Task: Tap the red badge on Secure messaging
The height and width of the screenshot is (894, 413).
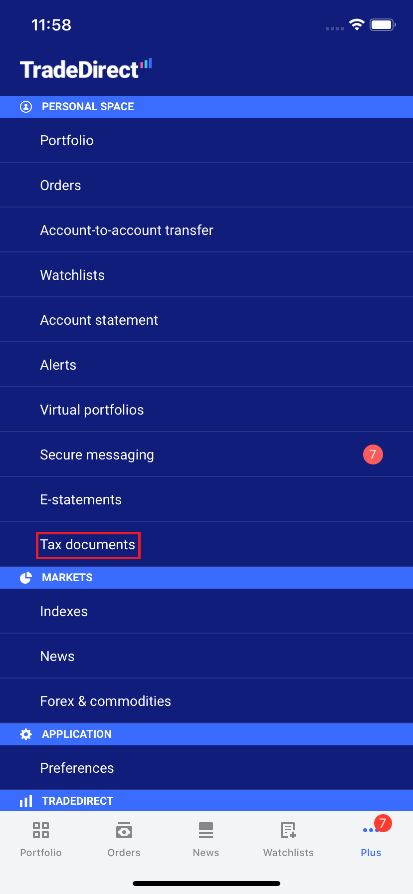Action: [x=373, y=454]
